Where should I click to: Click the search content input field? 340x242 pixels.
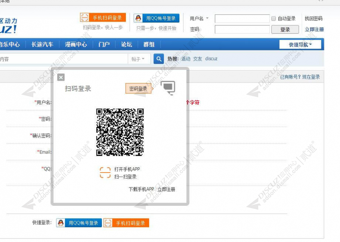tap(64, 59)
